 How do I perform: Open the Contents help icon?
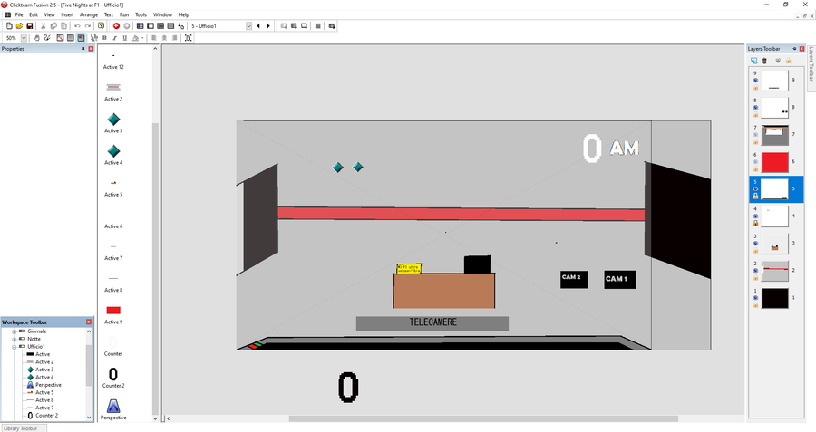coord(101,26)
